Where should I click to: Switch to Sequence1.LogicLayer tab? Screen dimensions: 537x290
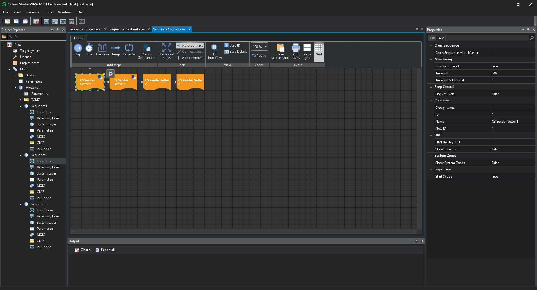coord(85,29)
